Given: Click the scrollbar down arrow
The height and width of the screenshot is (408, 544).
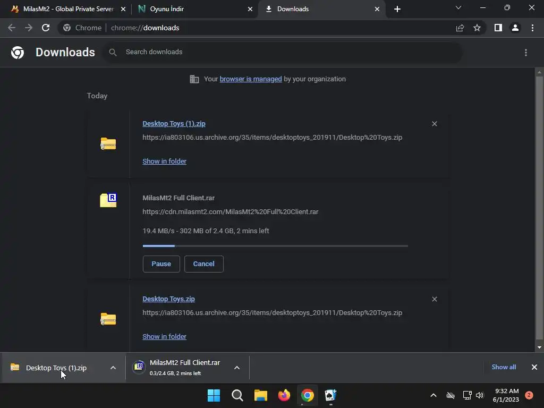Looking at the screenshot, I should pyautogui.click(x=539, y=347).
